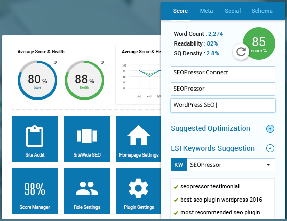Click the info icon beside the 88% Health gauge
The height and width of the screenshot is (221, 287).
tap(102, 62)
